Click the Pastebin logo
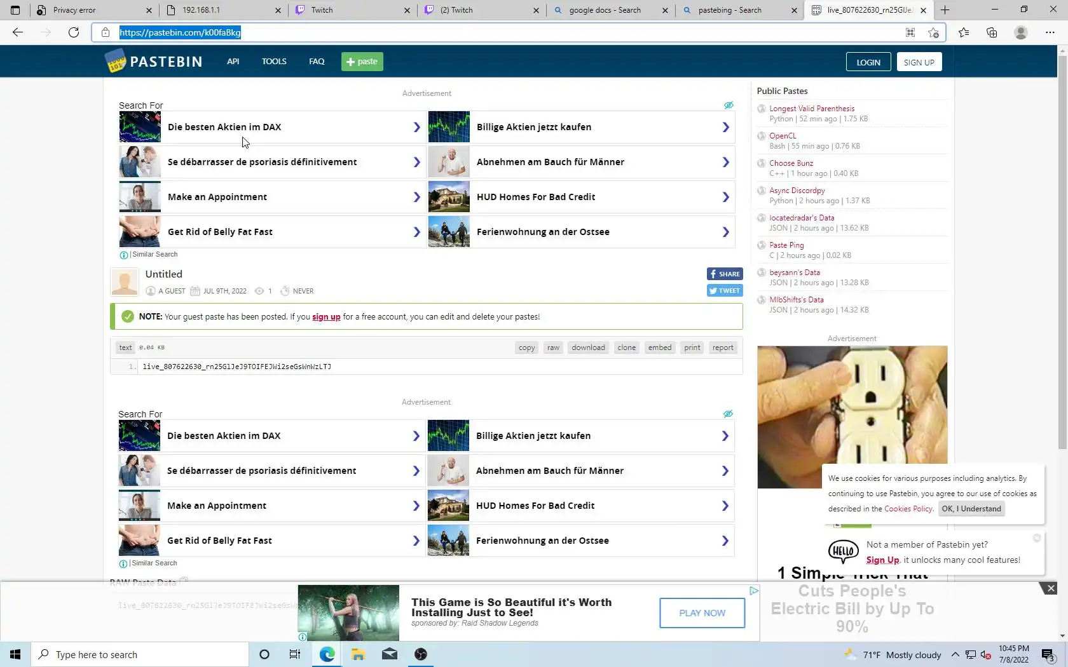 pyautogui.click(x=153, y=62)
